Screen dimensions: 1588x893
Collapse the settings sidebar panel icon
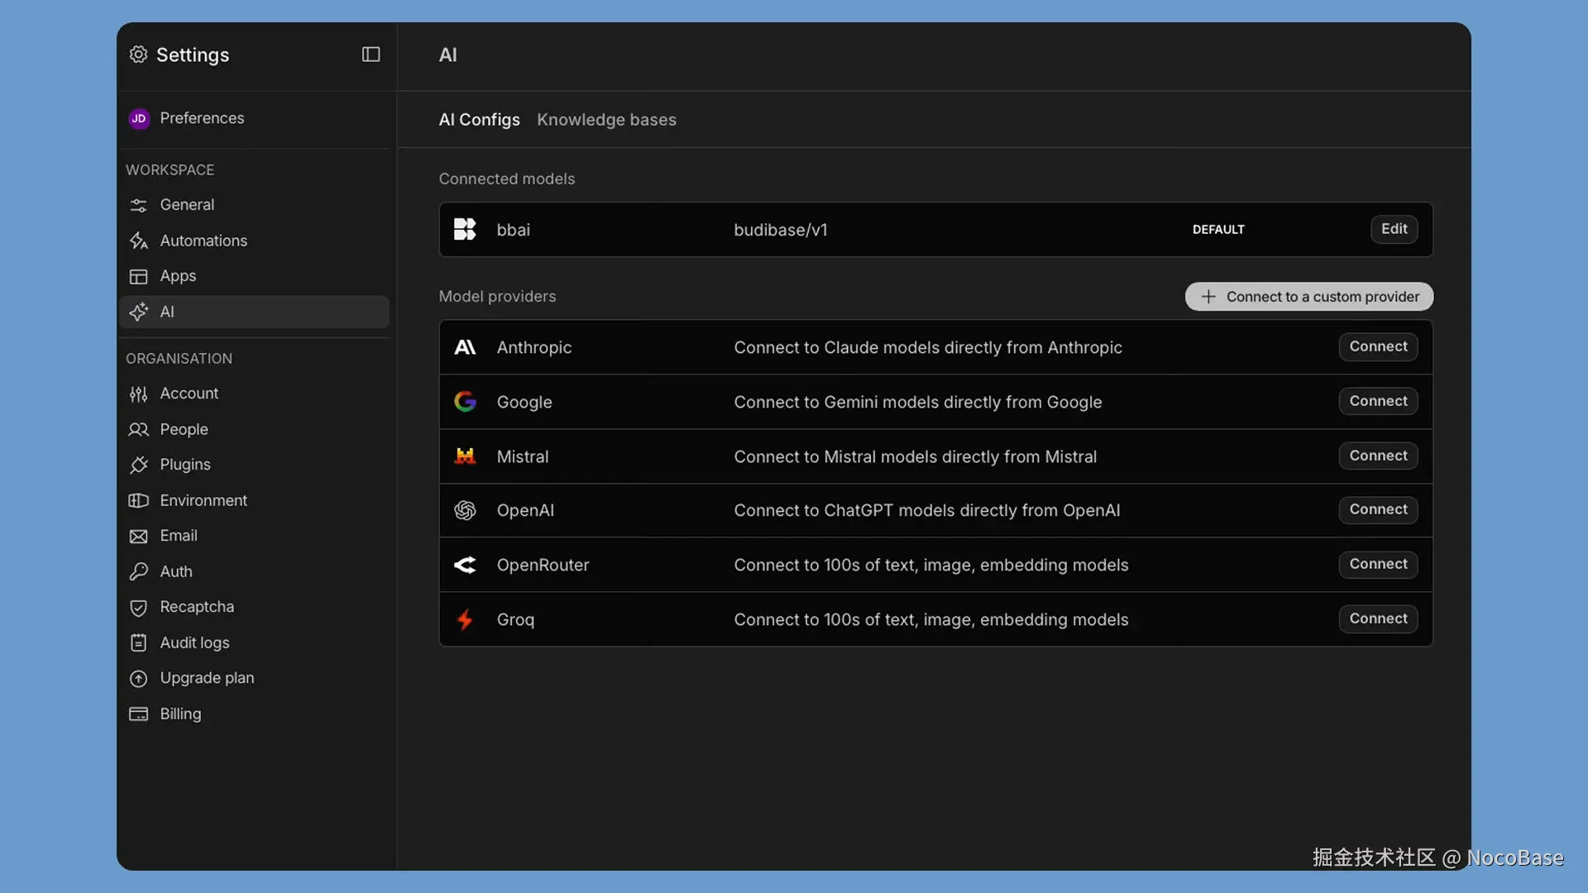pos(371,55)
